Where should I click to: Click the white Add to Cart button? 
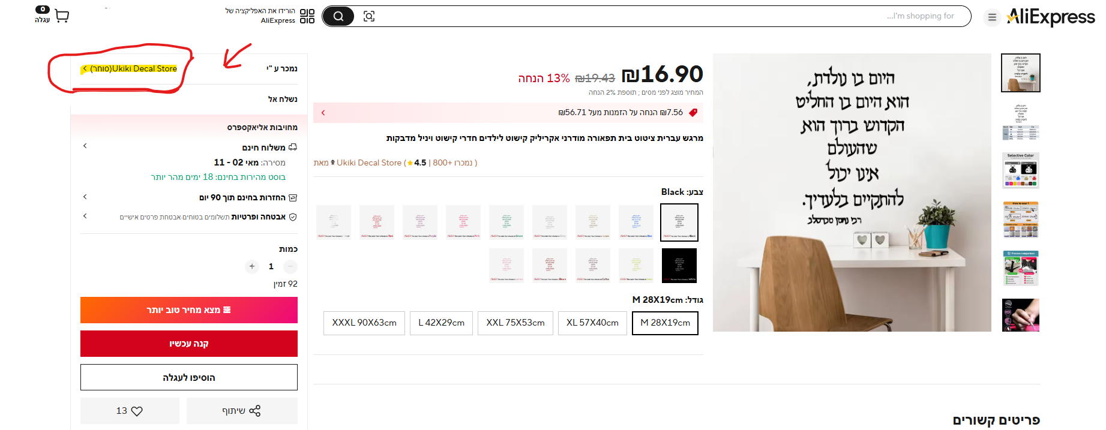pyautogui.click(x=189, y=377)
